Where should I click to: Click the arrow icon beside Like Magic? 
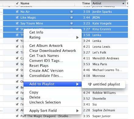coord(72,18)
